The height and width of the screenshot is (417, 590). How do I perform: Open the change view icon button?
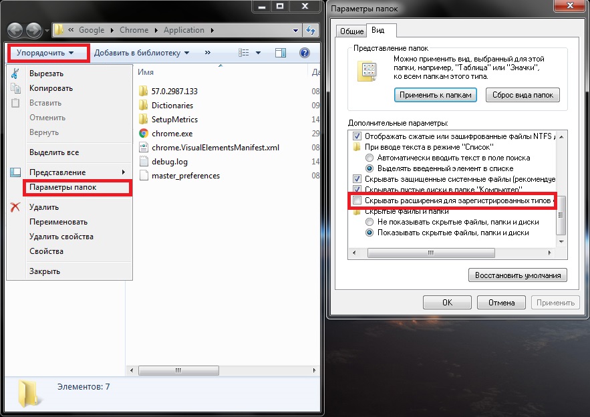(x=245, y=53)
